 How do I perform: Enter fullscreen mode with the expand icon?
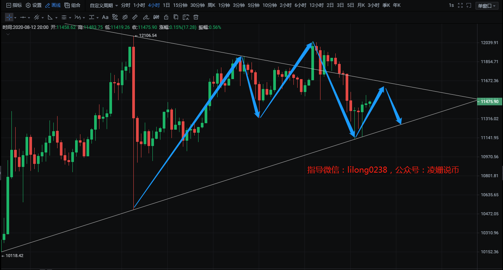point(461,5)
